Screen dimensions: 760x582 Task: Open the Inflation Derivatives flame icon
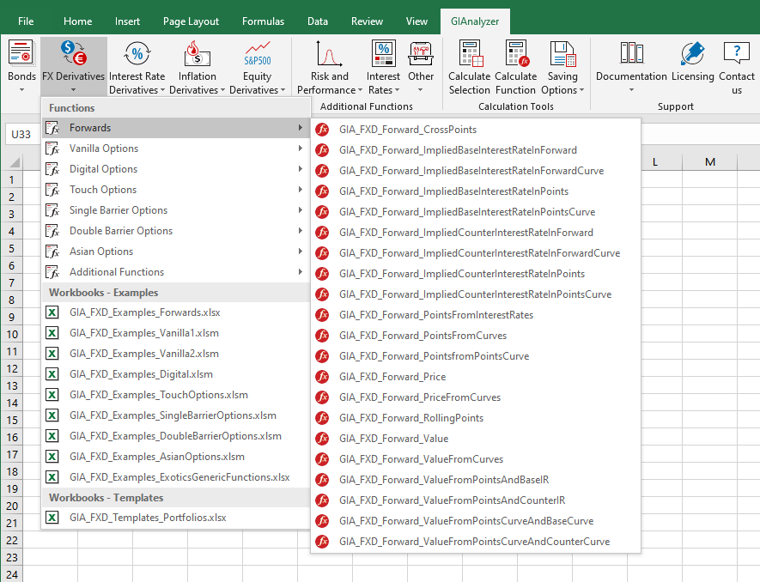tap(197, 53)
